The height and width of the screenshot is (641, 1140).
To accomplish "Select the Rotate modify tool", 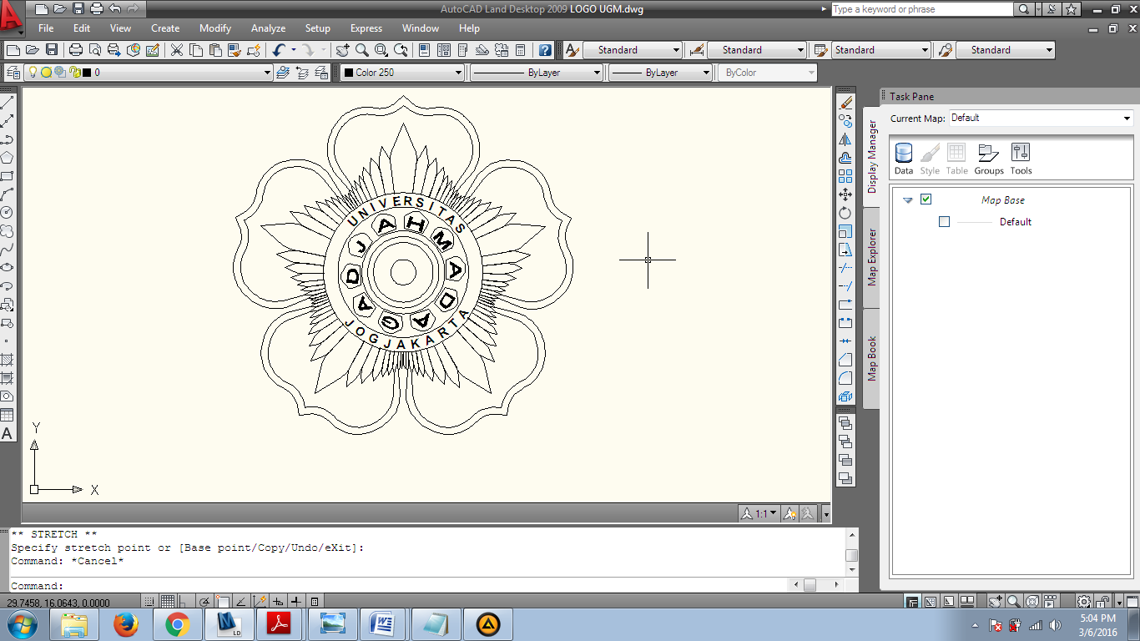I will click(845, 213).
